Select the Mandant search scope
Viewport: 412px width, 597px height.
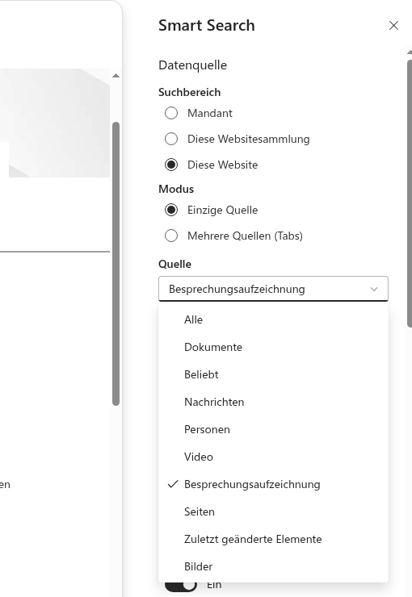pos(171,113)
